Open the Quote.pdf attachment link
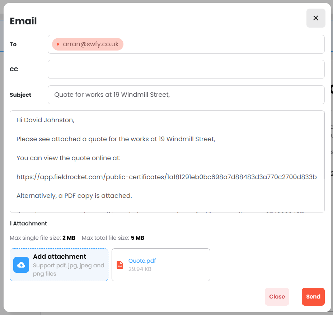This screenshot has width=333, height=315. tap(142, 261)
